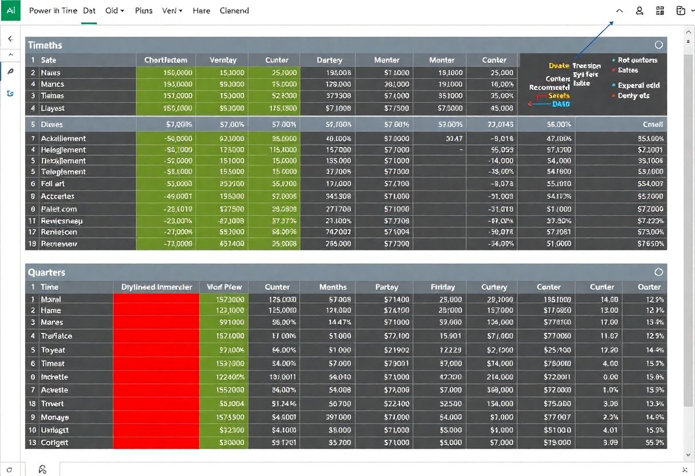The image size is (695, 476).
Task: Select the pen tool in the left sidebar
Action: coord(10,72)
